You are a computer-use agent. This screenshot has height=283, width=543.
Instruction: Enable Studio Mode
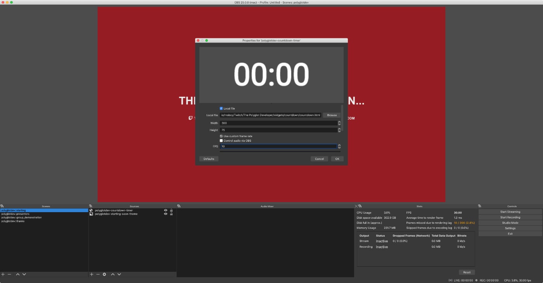click(x=510, y=223)
